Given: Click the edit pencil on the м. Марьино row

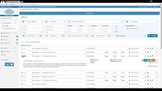Looking at the screenshot, I should [x=145, y=77].
